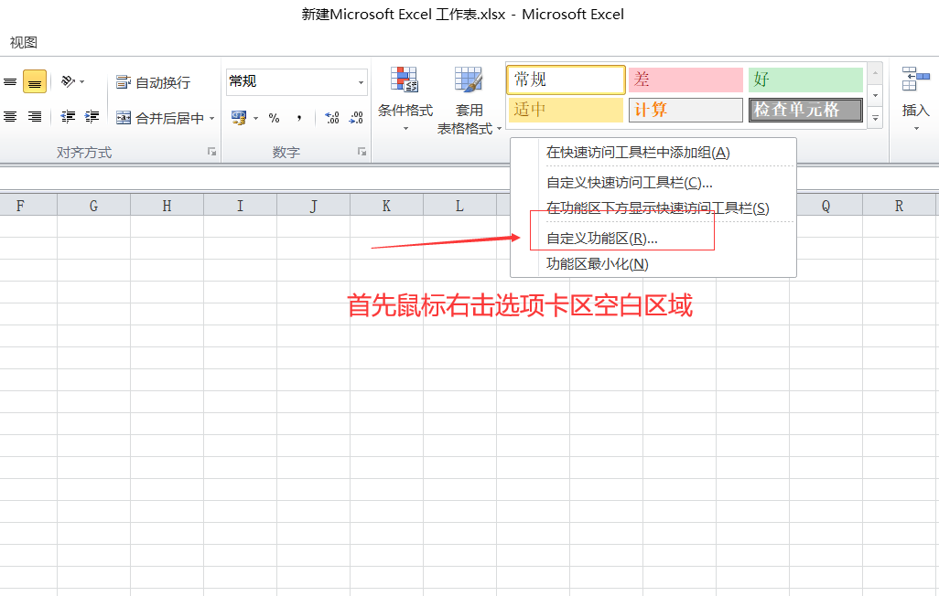Click the accounting number format icon
The image size is (939, 596).
(x=239, y=118)
